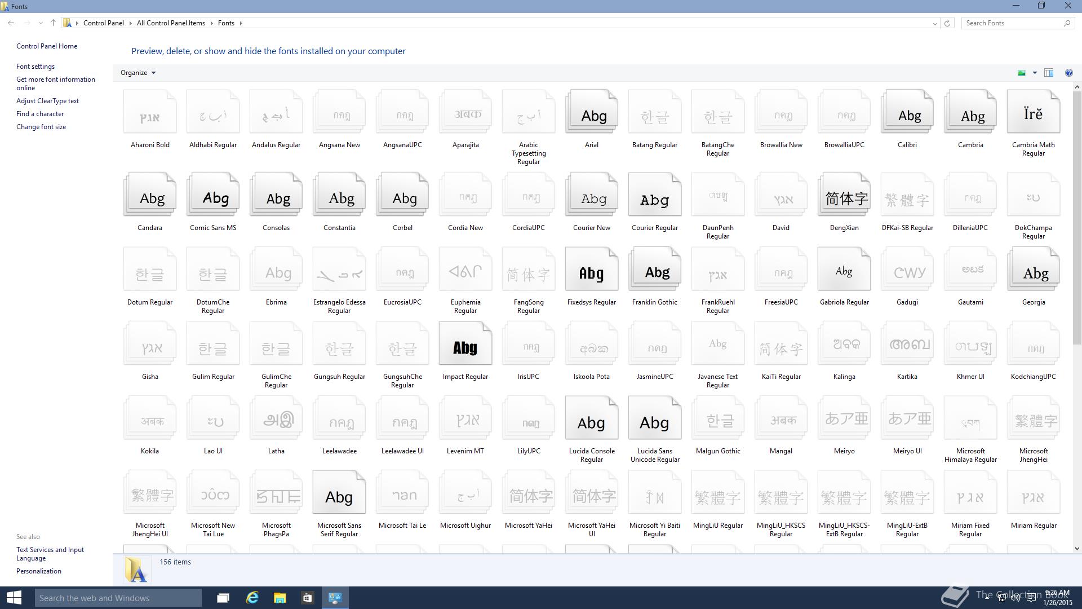Select the Gadugi font icon
The width and height of the screenshot is (1082, 609).
click(x=907, y=269)
